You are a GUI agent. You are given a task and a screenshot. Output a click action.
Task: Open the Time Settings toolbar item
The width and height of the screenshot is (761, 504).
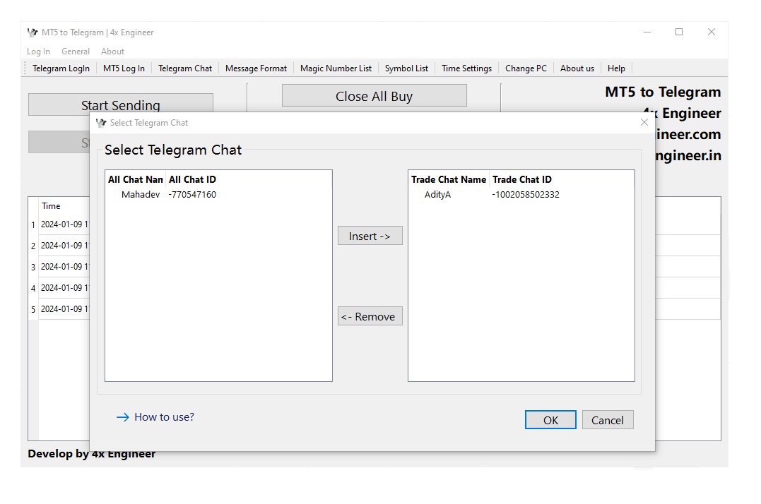(x=466, y=68)
